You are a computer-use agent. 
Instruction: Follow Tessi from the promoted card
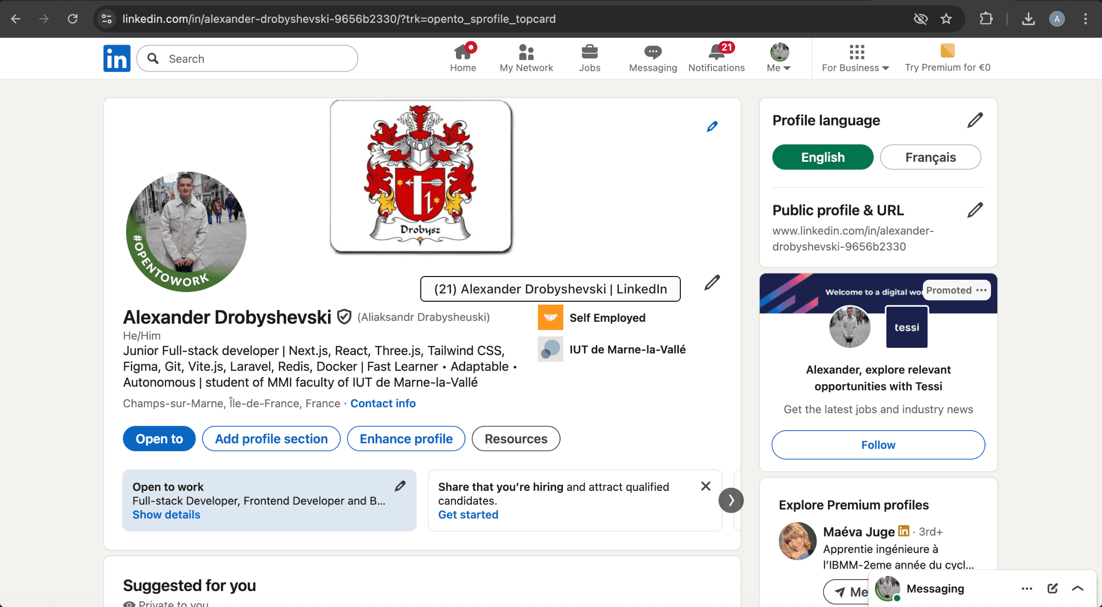[x=878, y=445]
